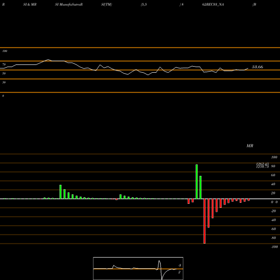The image size is (280, 280).
Task: Click the RSI axis label 0
Action: [3, 96]
